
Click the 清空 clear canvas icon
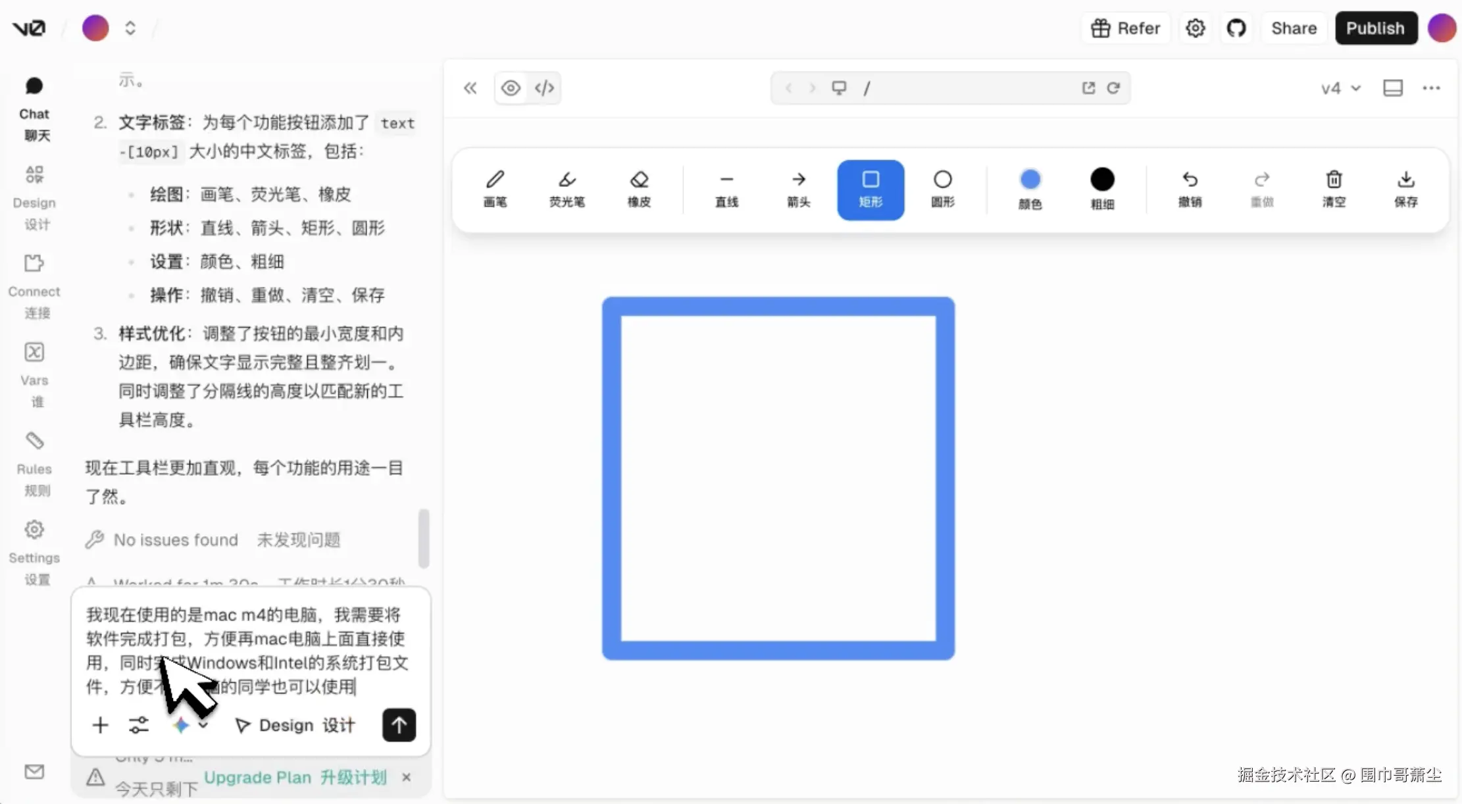[1334, 189]
